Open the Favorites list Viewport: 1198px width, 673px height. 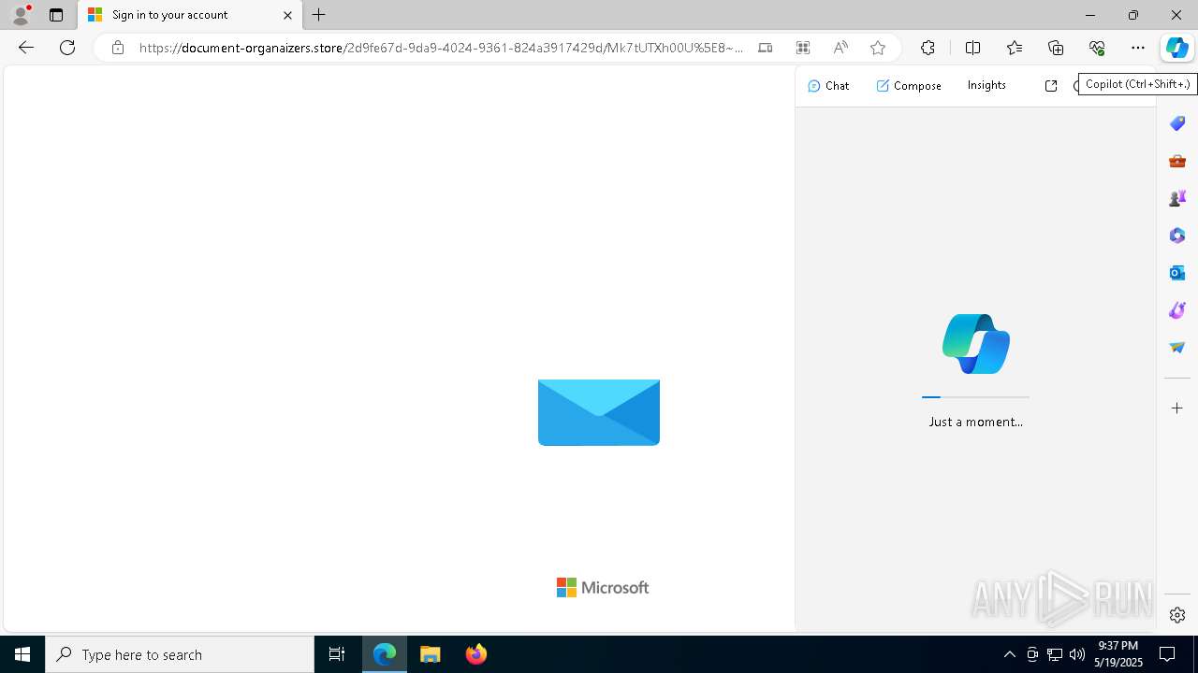(x=1015, y=48)
